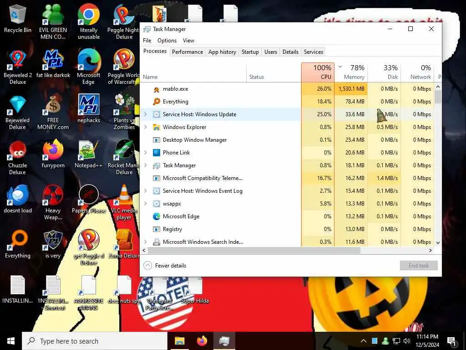
Task: Sort processes by Memory column header
Action: tap(351, 72)
